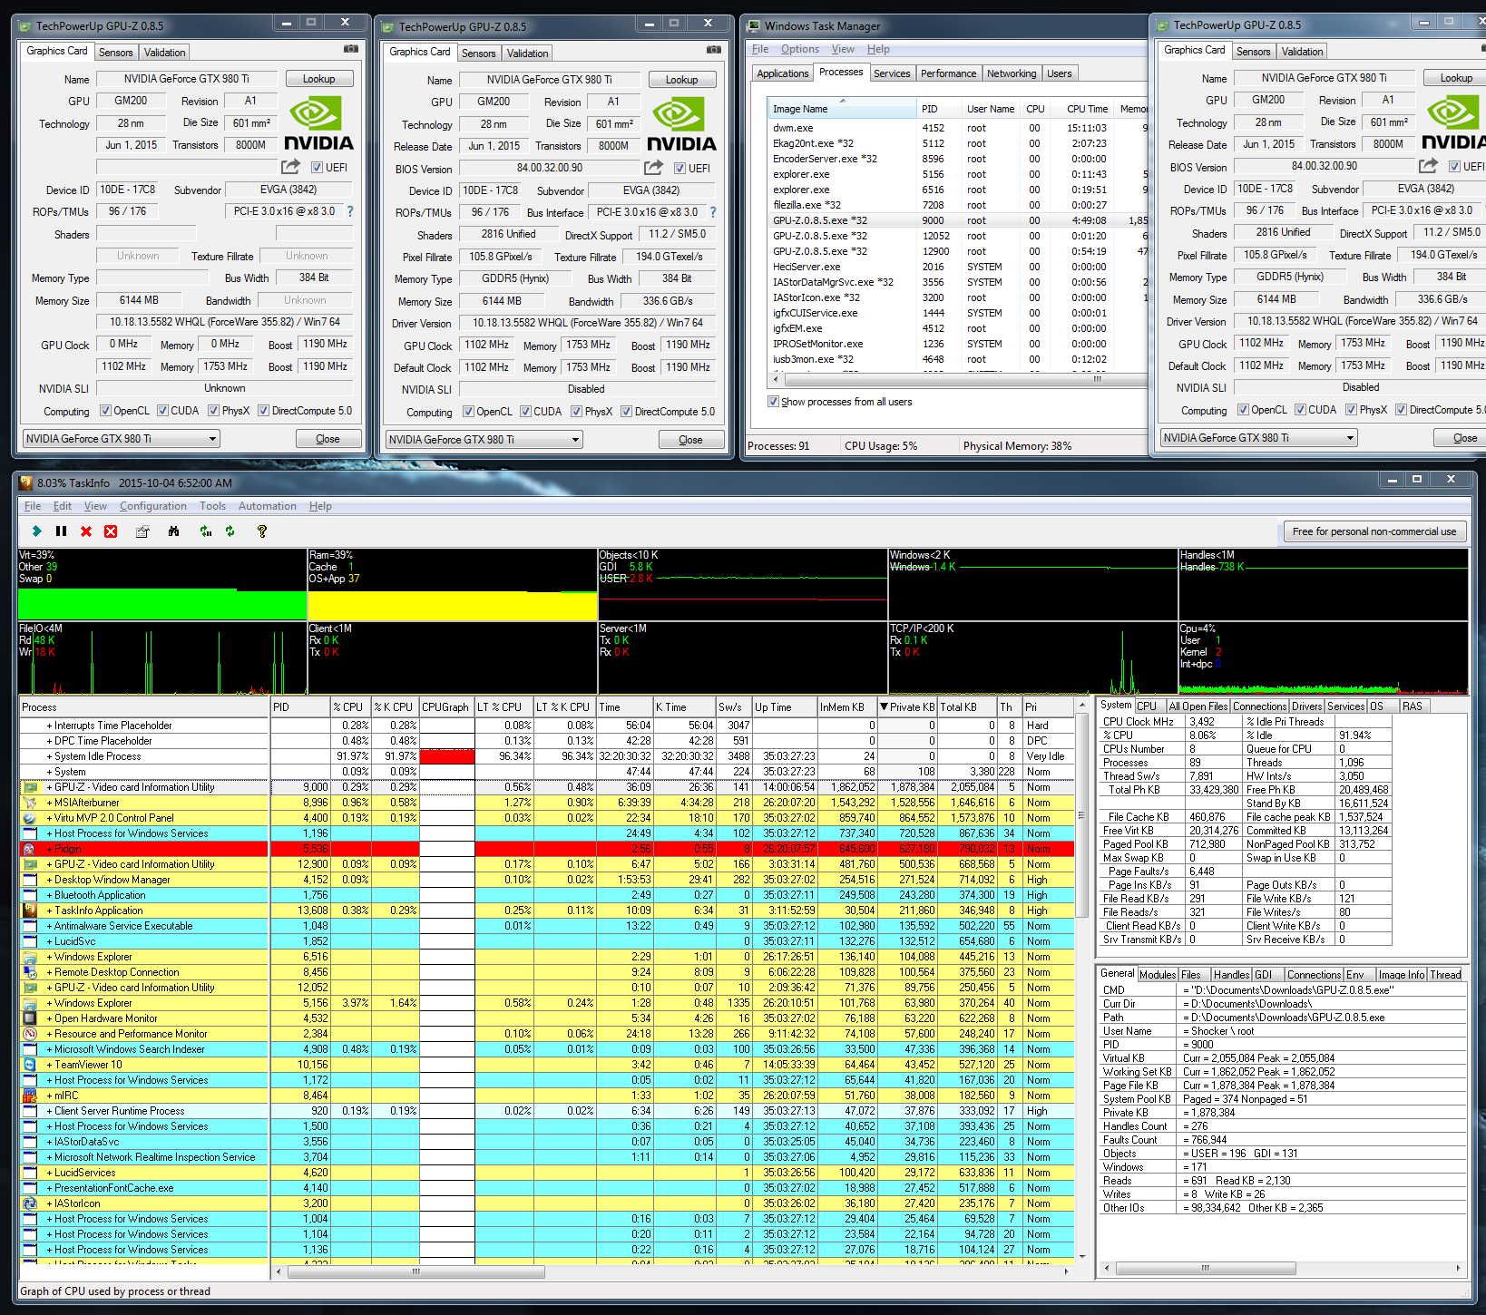Screen dimensions: 1486x1315
Task: Click the boxed red X kill icon
Action: 111,531
